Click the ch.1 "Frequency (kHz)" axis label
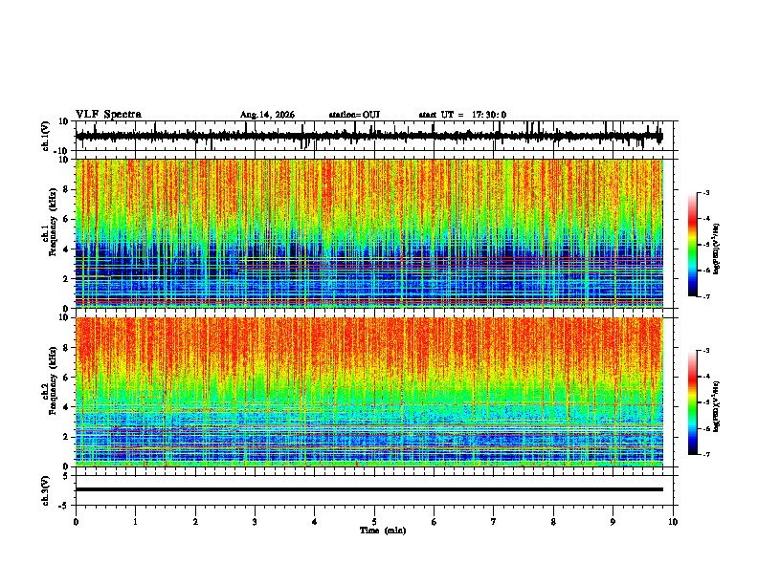Image resolution: width=758 pixels, height=585 pixels. [53, 222]
